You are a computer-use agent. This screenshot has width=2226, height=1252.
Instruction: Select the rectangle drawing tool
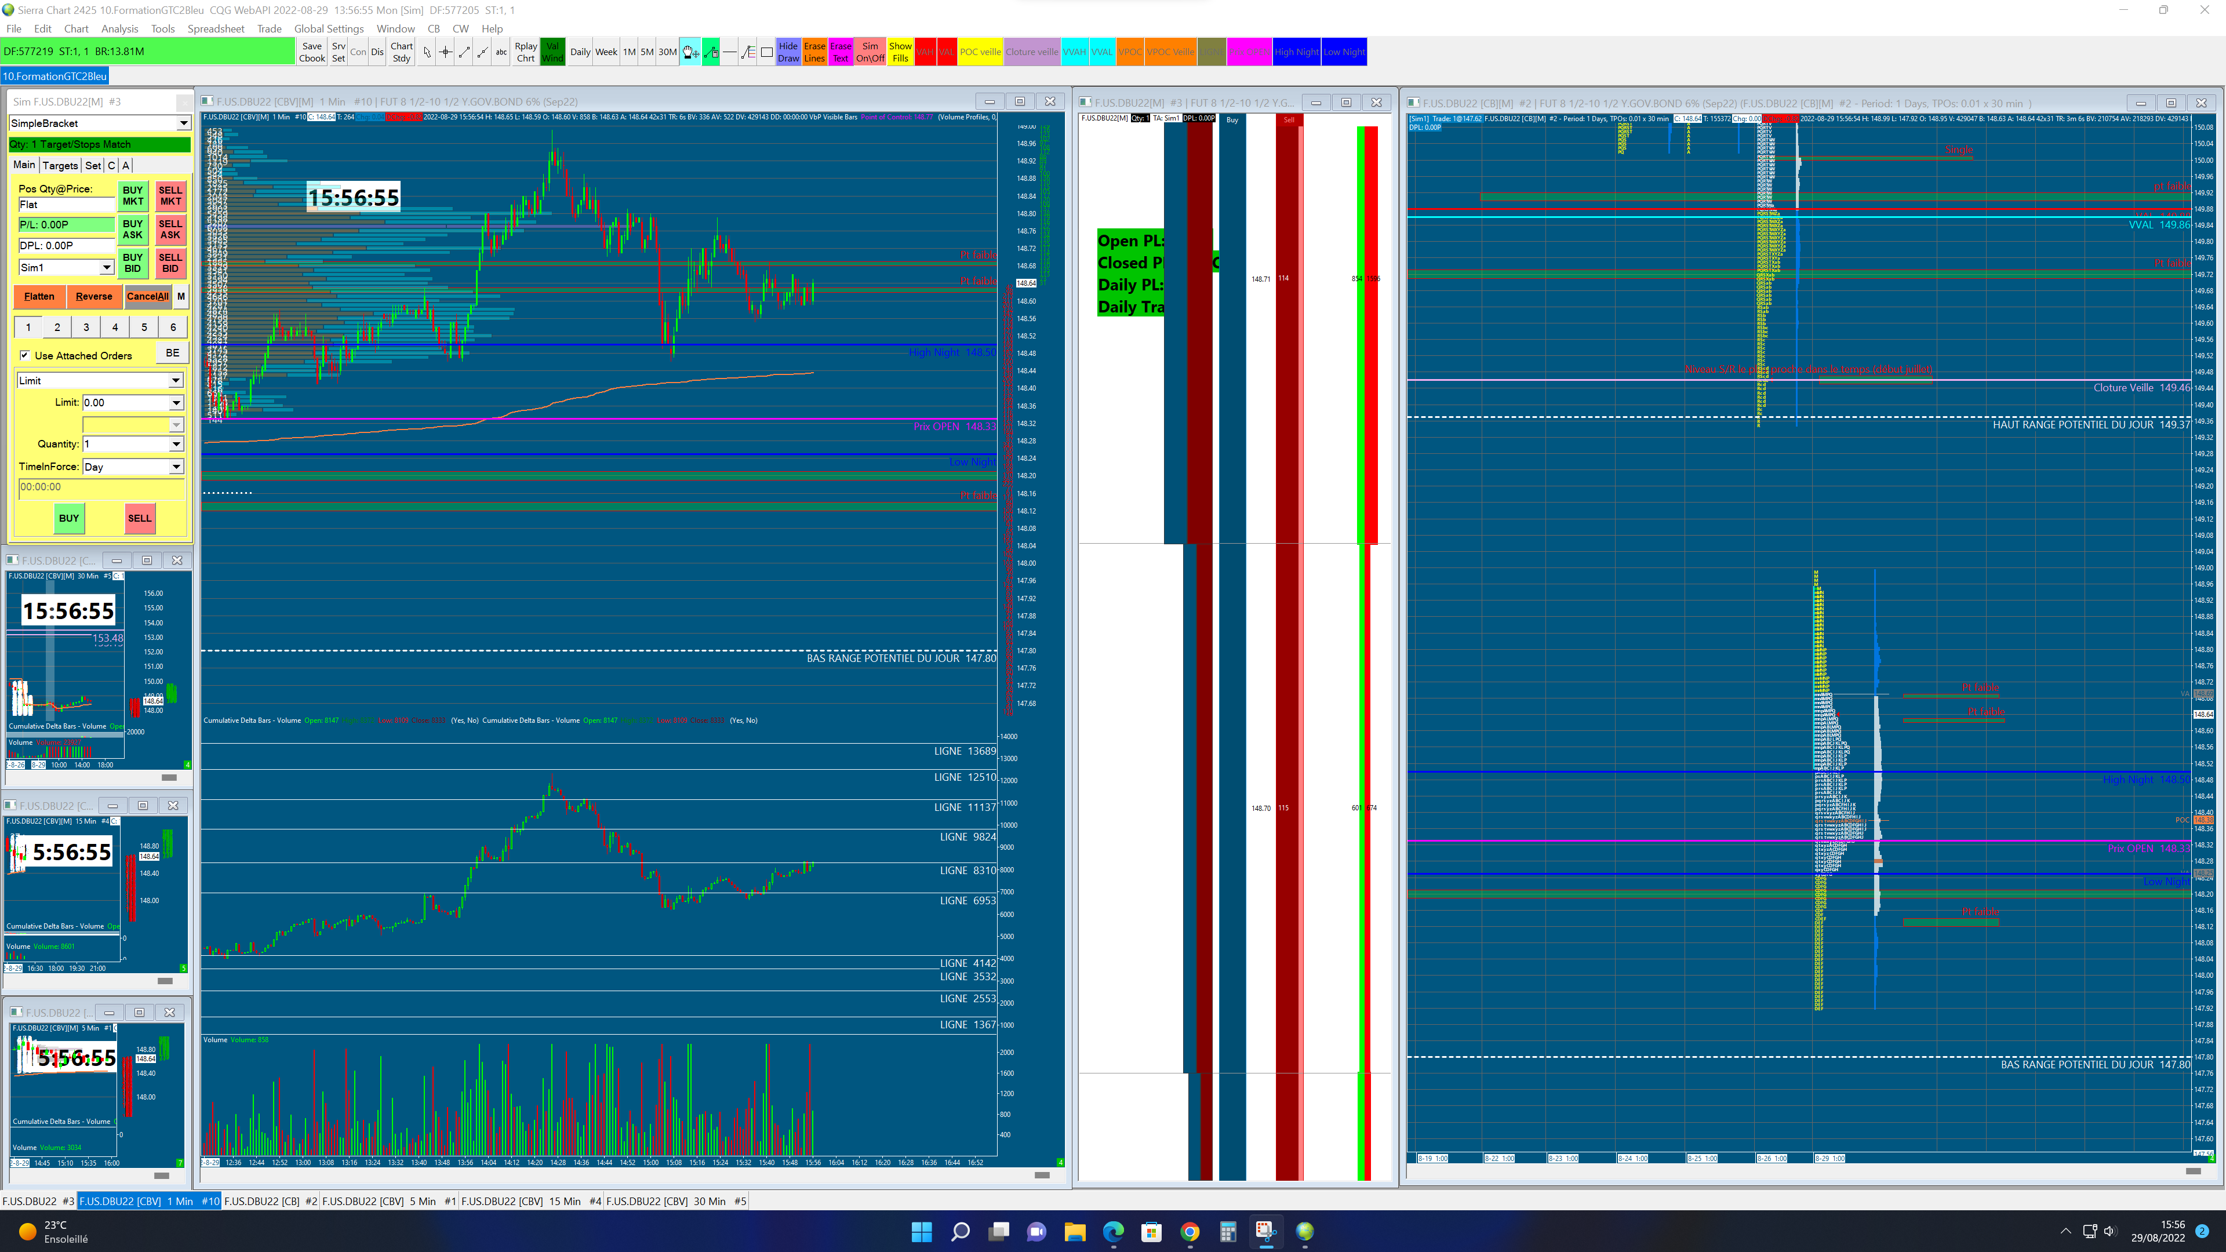766,53
